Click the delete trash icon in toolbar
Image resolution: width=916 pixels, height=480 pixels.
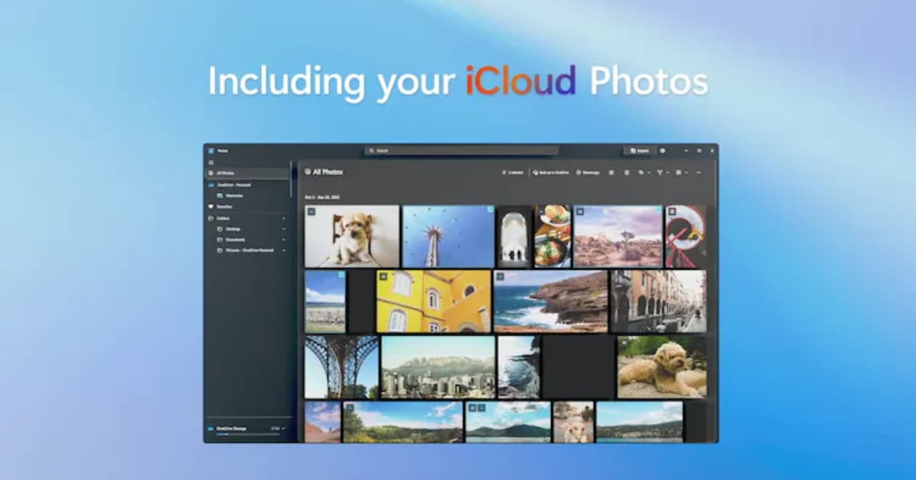point(627,173)
